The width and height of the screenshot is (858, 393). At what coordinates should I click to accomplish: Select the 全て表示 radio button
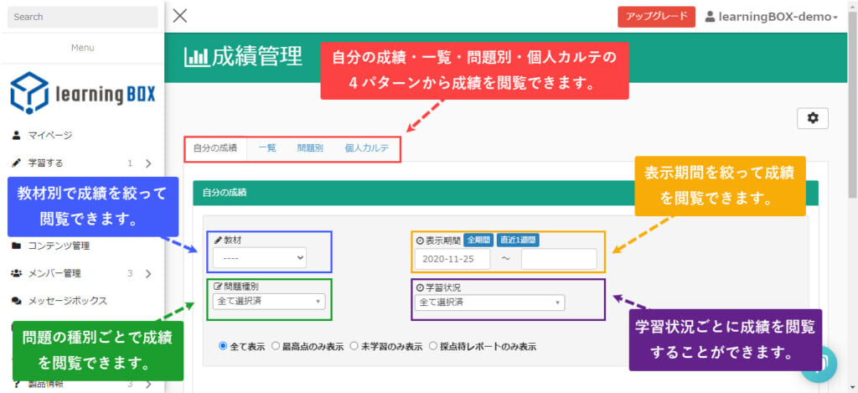coord(223,345)
